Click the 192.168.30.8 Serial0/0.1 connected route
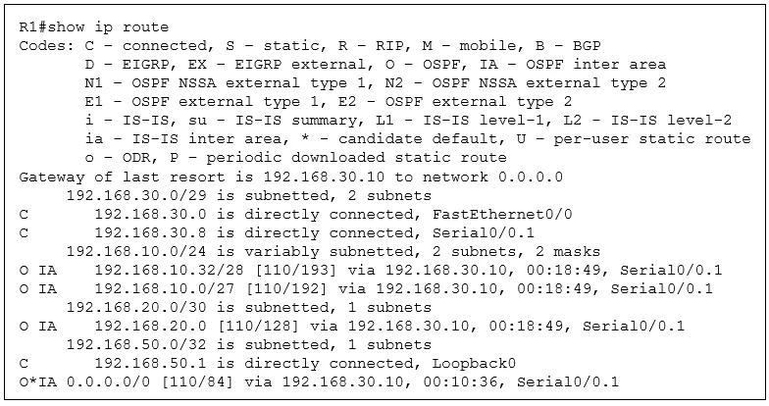769x406 pixels. 277,233
